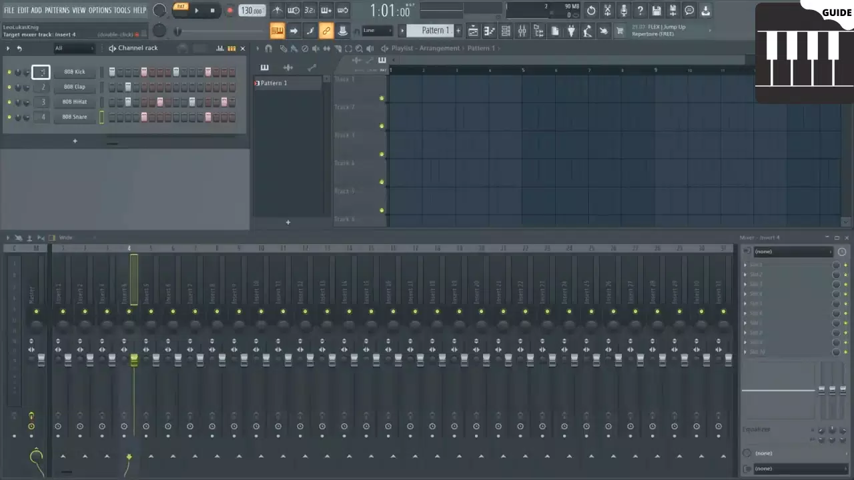854x480 pixels.
Task: Add a channel with the plus button
Action: [75, 141]
